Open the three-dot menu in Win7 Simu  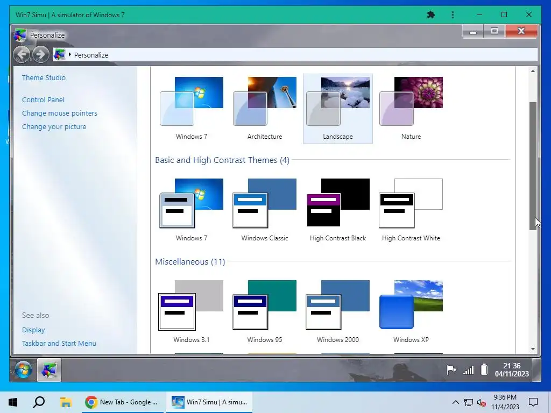453,15
